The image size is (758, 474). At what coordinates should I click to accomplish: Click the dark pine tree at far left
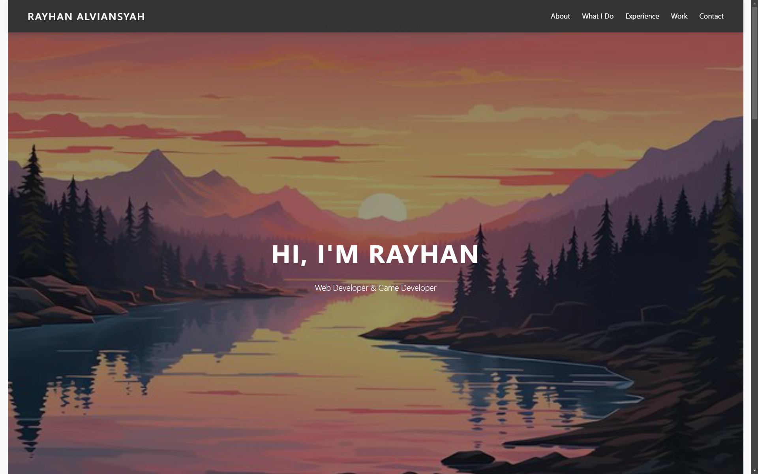34,182
